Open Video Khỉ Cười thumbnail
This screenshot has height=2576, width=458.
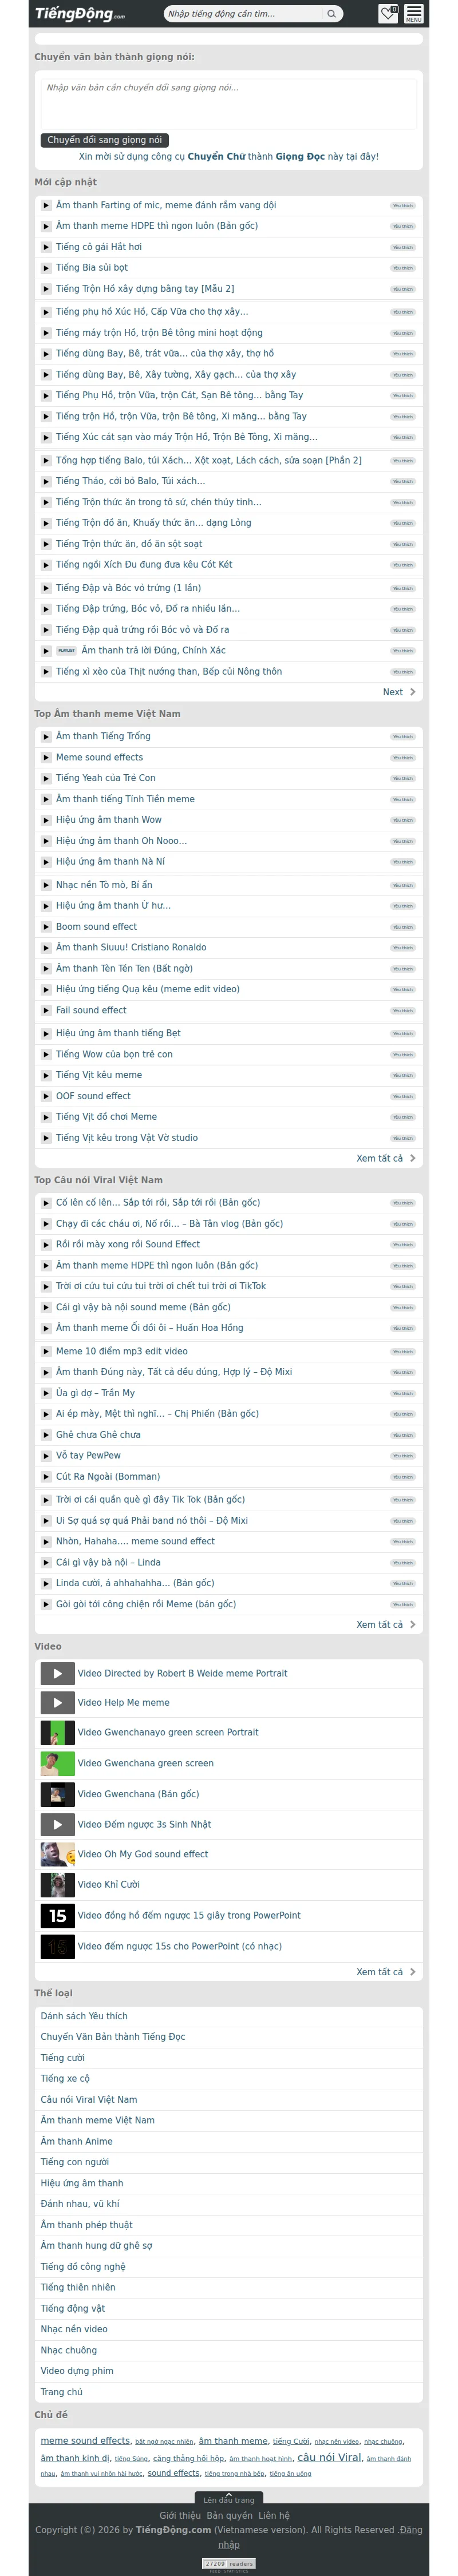tap(57, 1885)
